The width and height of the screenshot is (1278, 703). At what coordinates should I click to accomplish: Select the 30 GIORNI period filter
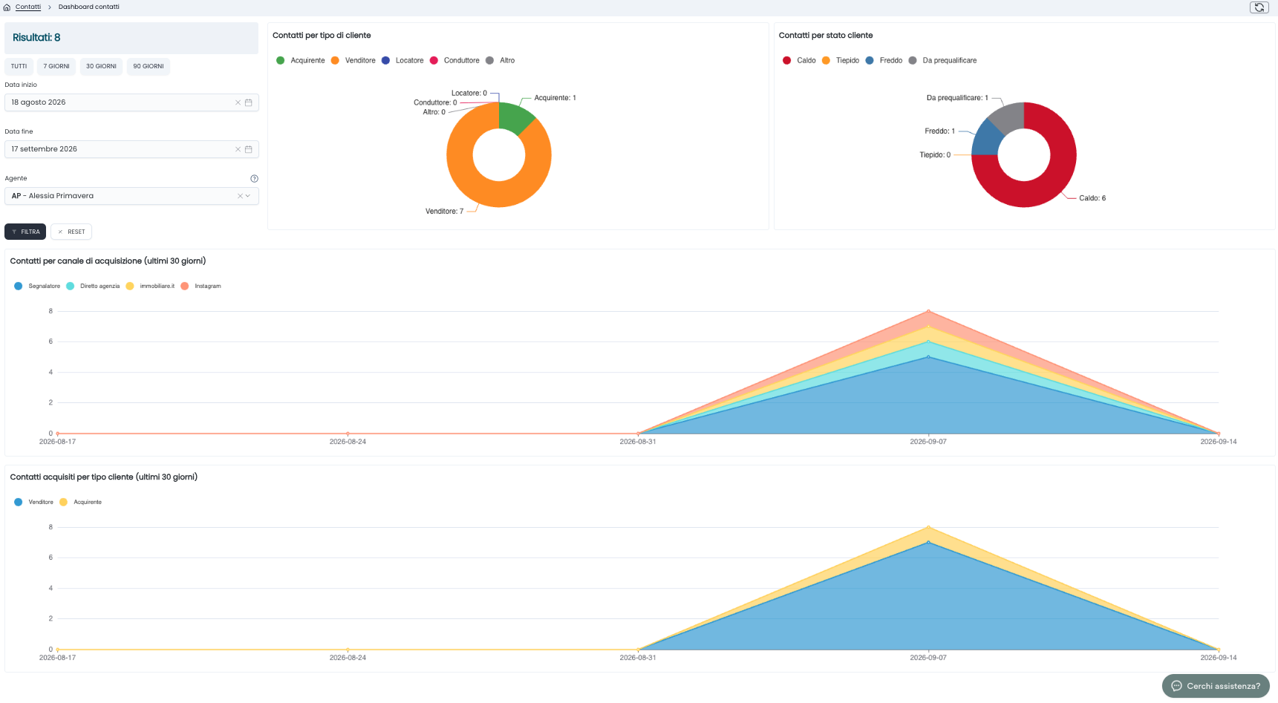click(101, 67)
